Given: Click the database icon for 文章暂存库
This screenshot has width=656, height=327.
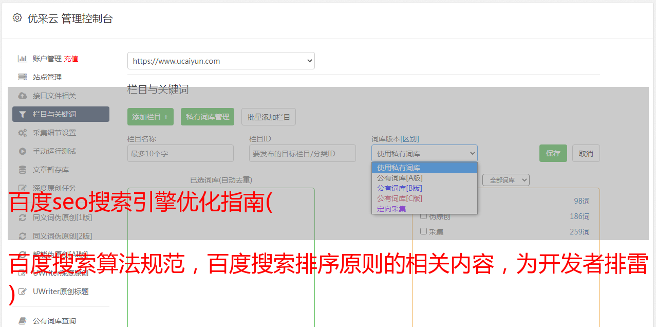Looking at the screenshot, I should click(x=23, y=170).
